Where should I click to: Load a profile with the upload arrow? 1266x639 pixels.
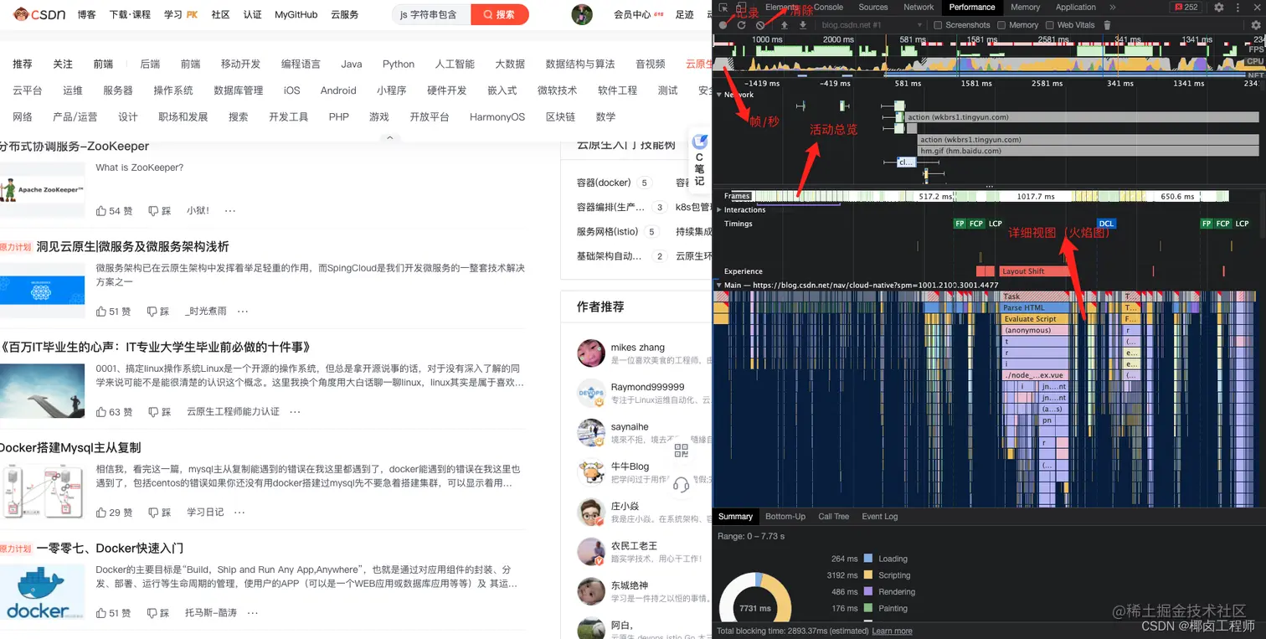785,25
